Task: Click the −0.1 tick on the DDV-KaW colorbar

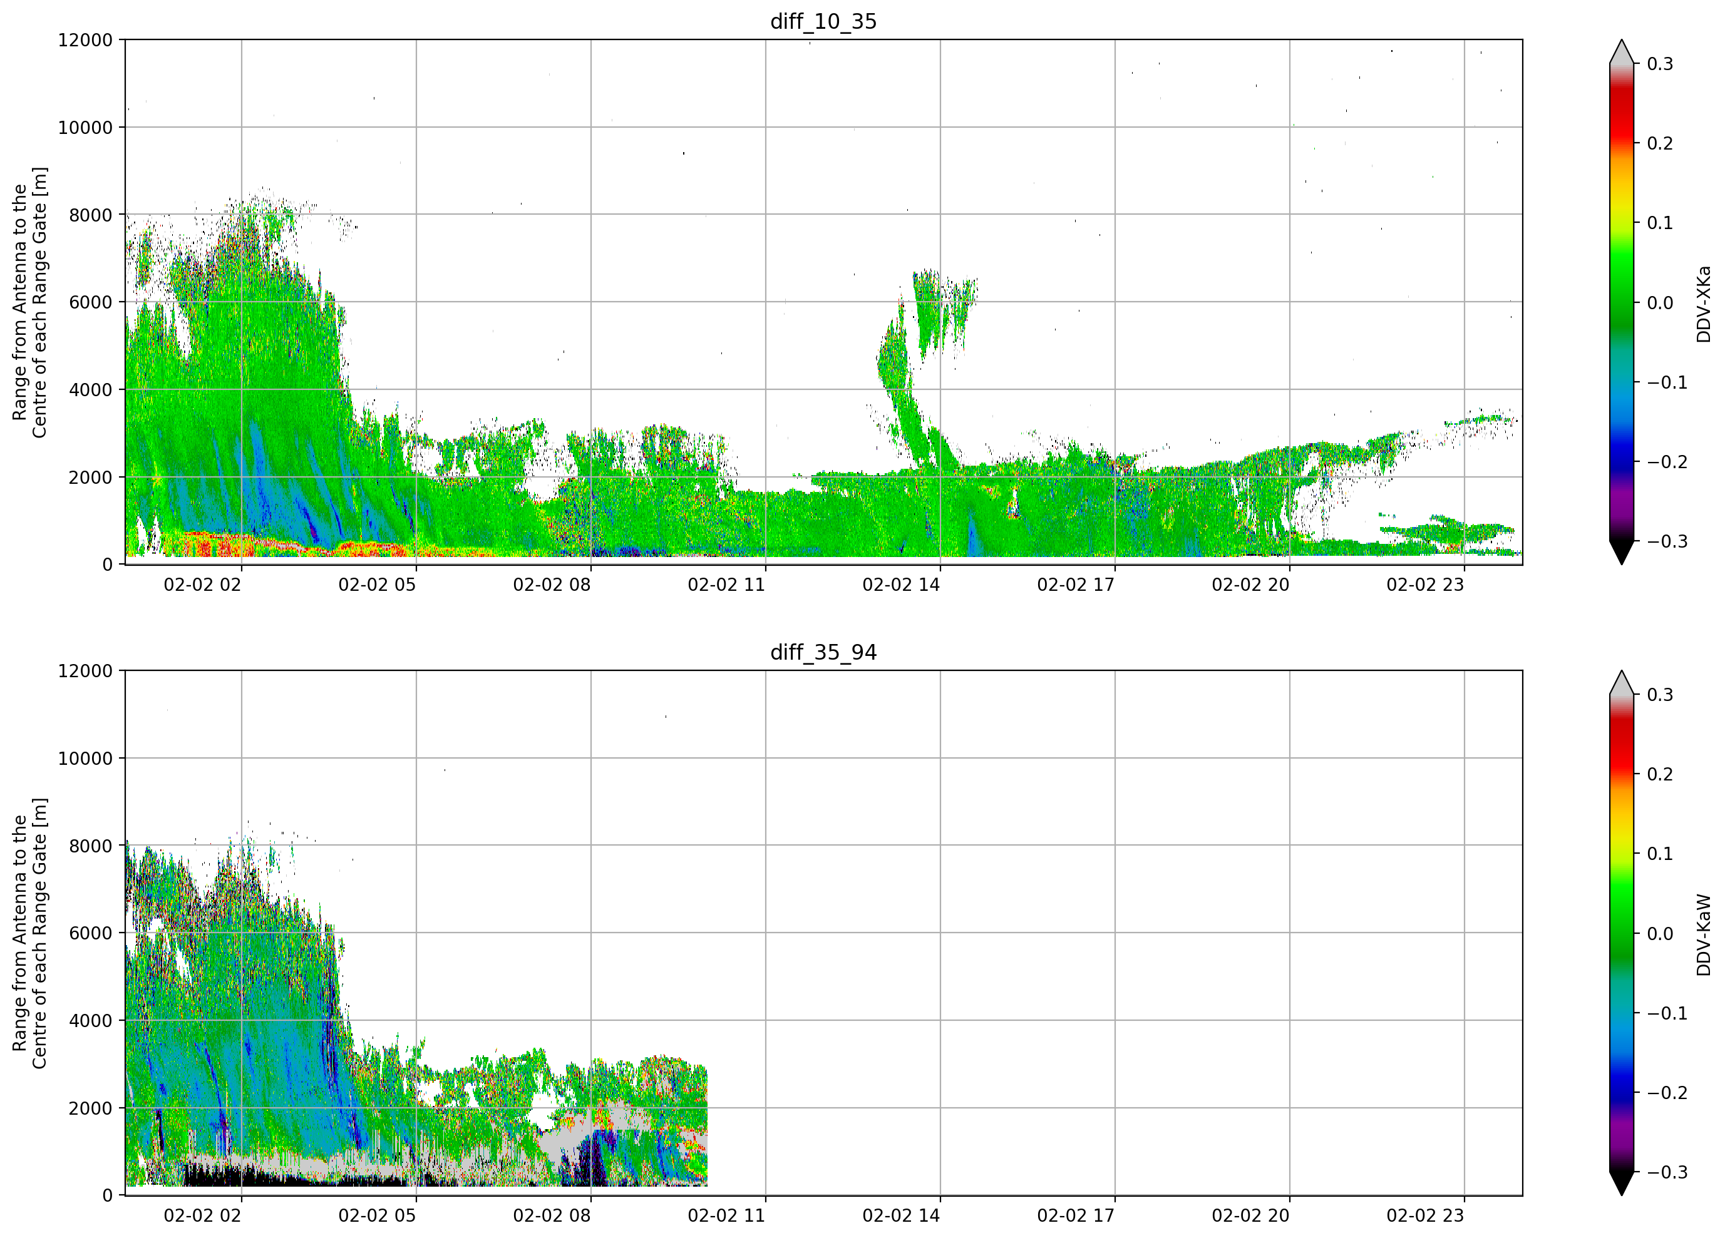Action: click(1667, 1014)
